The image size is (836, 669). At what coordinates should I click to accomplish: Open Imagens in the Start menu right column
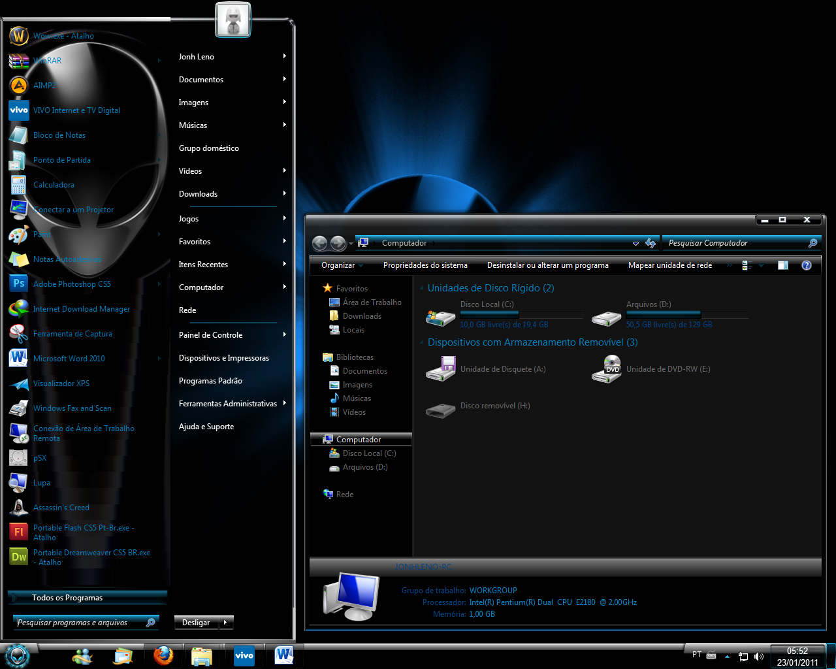(x=194, y=103)
